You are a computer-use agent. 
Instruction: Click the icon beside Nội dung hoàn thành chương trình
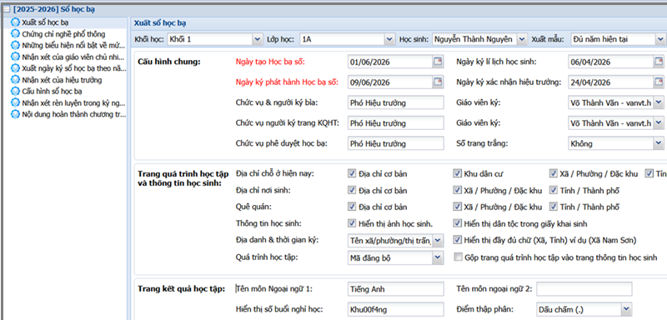[x=16, y=114]
